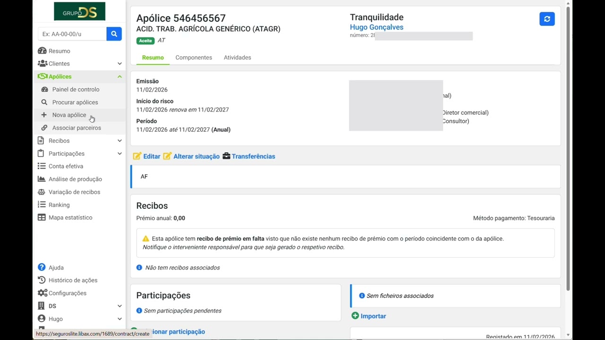
Task: Click the Resumo gauge icon in sidebar
Action: coord(42,51)
